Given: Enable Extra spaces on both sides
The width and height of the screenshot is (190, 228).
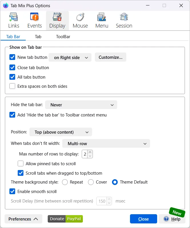Looking at the screenshot, I should coord(12,86).
